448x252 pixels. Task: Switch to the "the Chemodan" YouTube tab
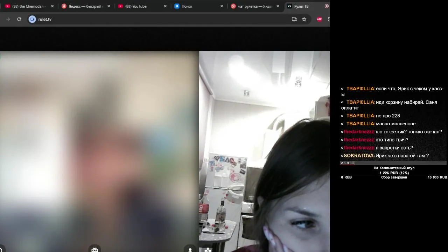coord(28,6)
